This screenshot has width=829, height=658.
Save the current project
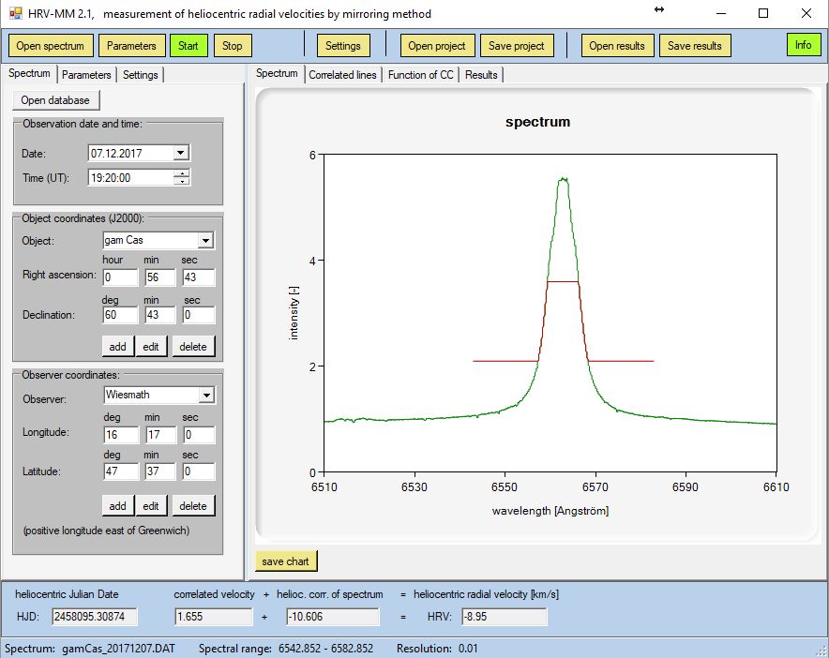pos(517,45)
